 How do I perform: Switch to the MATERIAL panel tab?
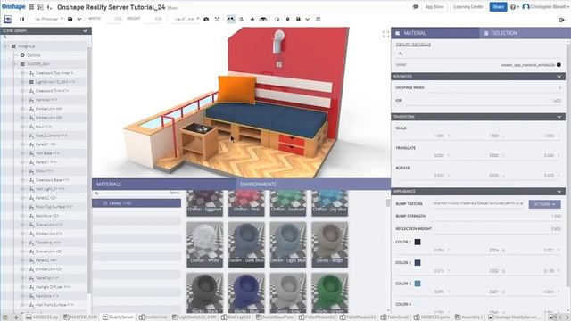(x=435, y=33)
